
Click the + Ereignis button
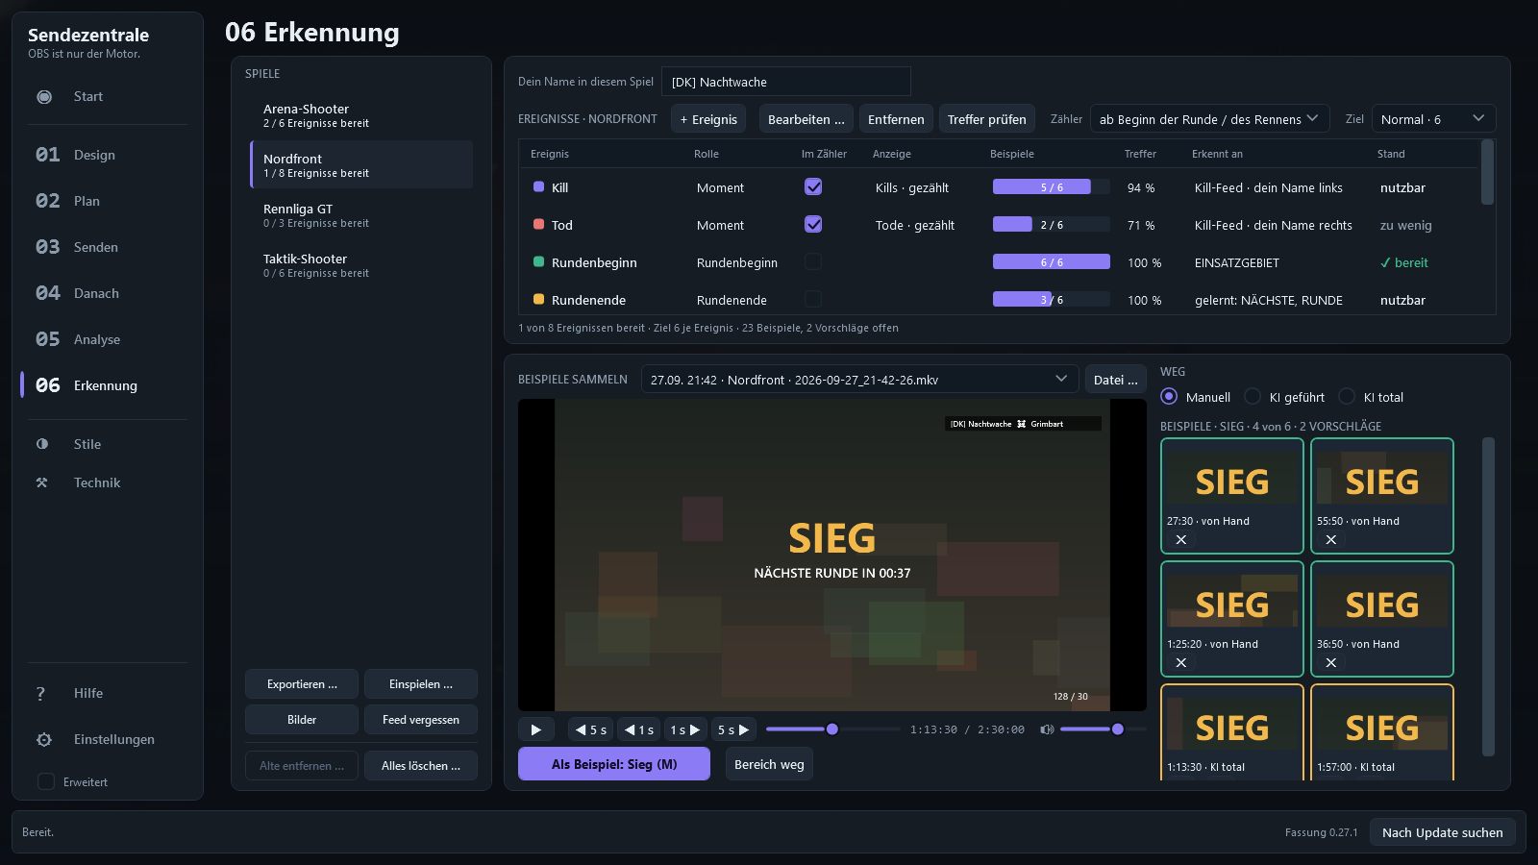point(708,119)
